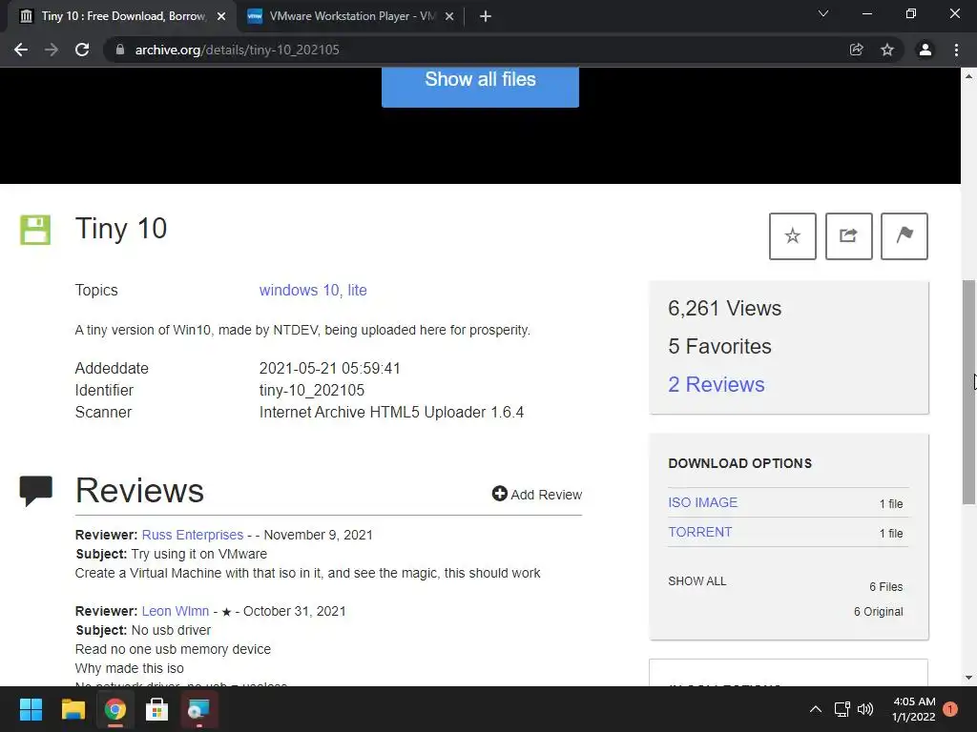Click the '6,261 Views' text
Image resolution: width=977 pixels, height=732 pixels.
[x=725, y=308]
